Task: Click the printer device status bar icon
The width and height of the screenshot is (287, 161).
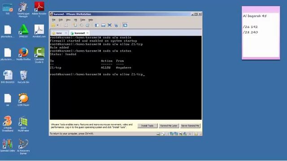Action: click(x=181, y=134)
